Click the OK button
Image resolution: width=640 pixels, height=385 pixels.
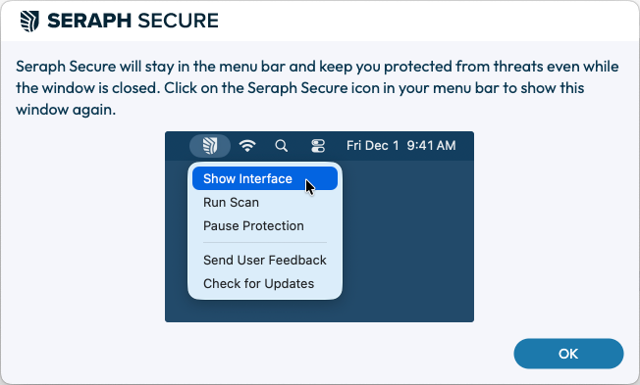coord(568,354)
